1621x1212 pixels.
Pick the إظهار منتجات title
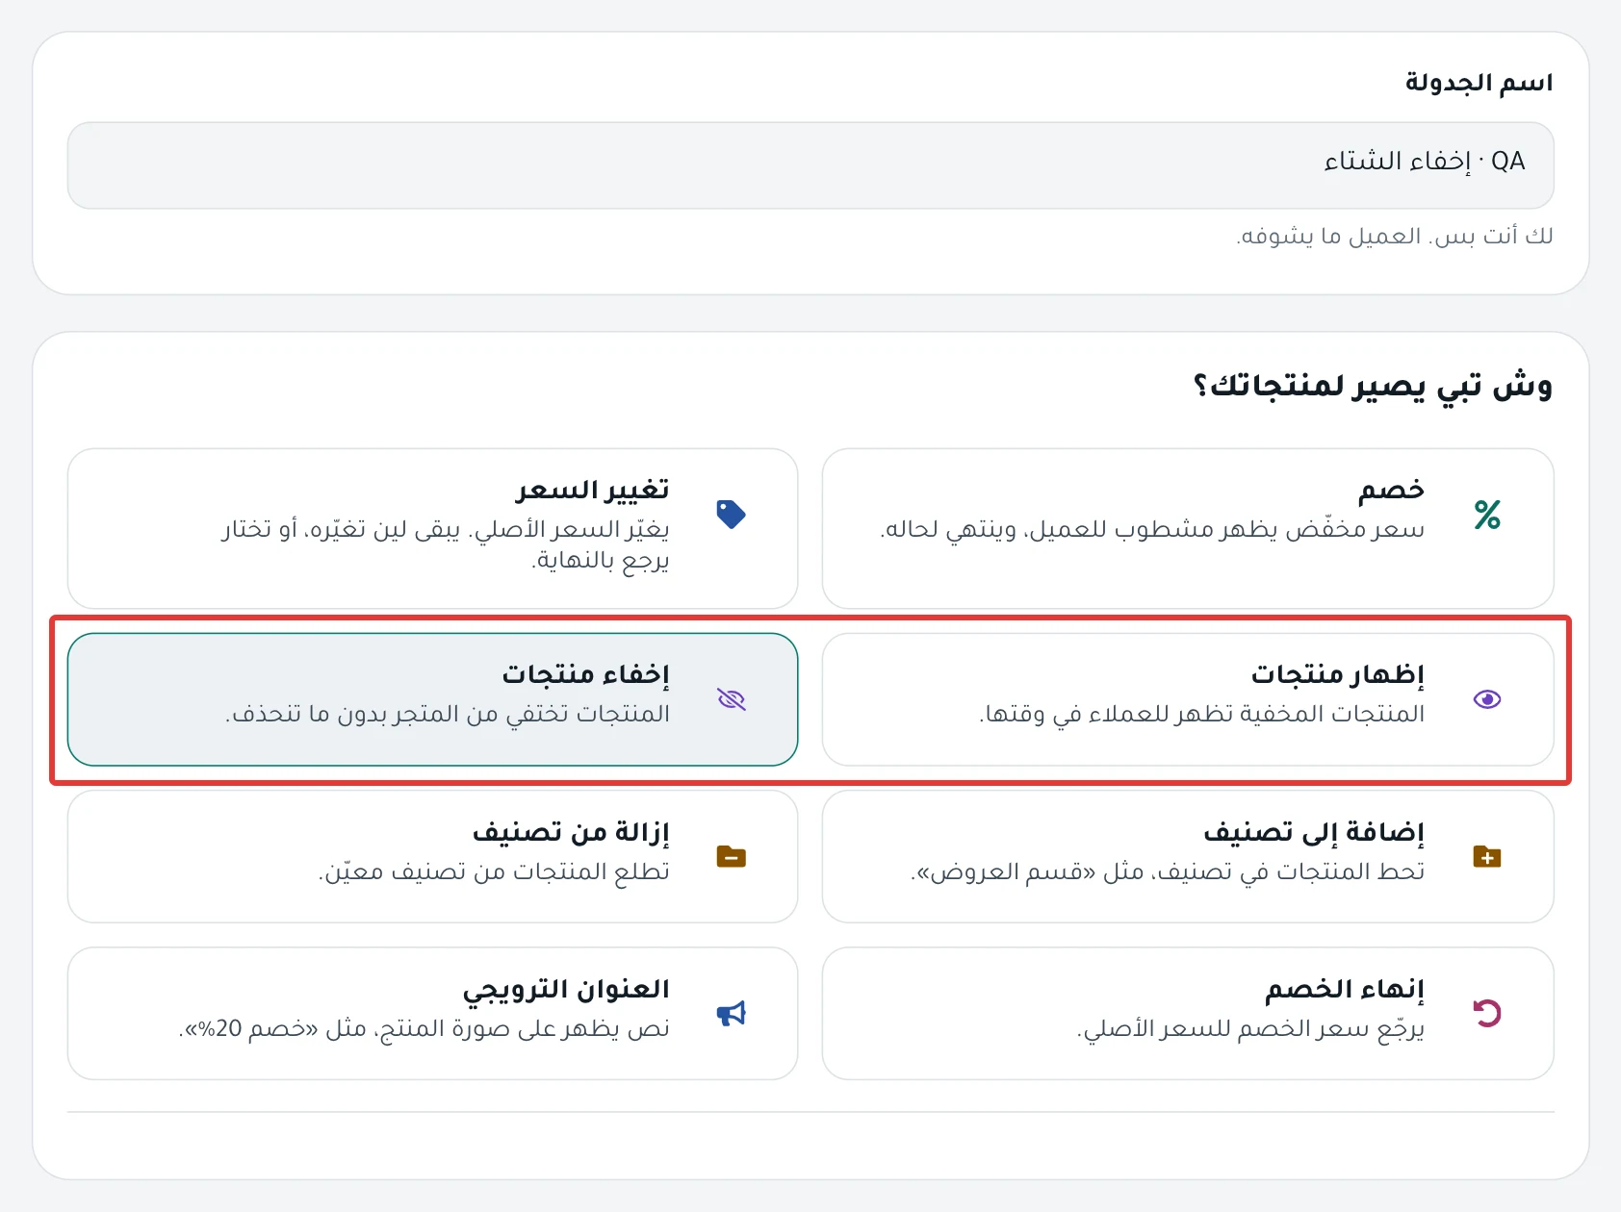point(1338,674)
